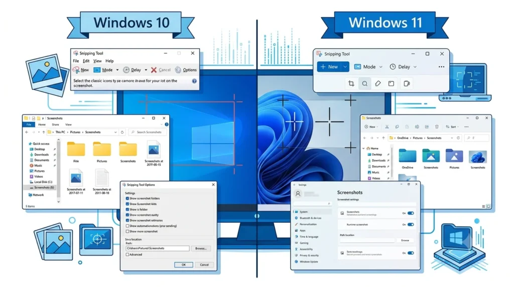Click the copy pages icon in Windows 11 Snipping Tool
Screen dimensions: 514x287
[x=407, y=84]
